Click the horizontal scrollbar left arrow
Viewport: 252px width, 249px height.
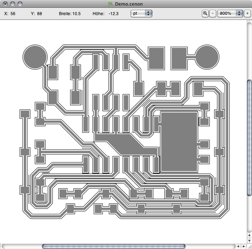tap(237, 246)
